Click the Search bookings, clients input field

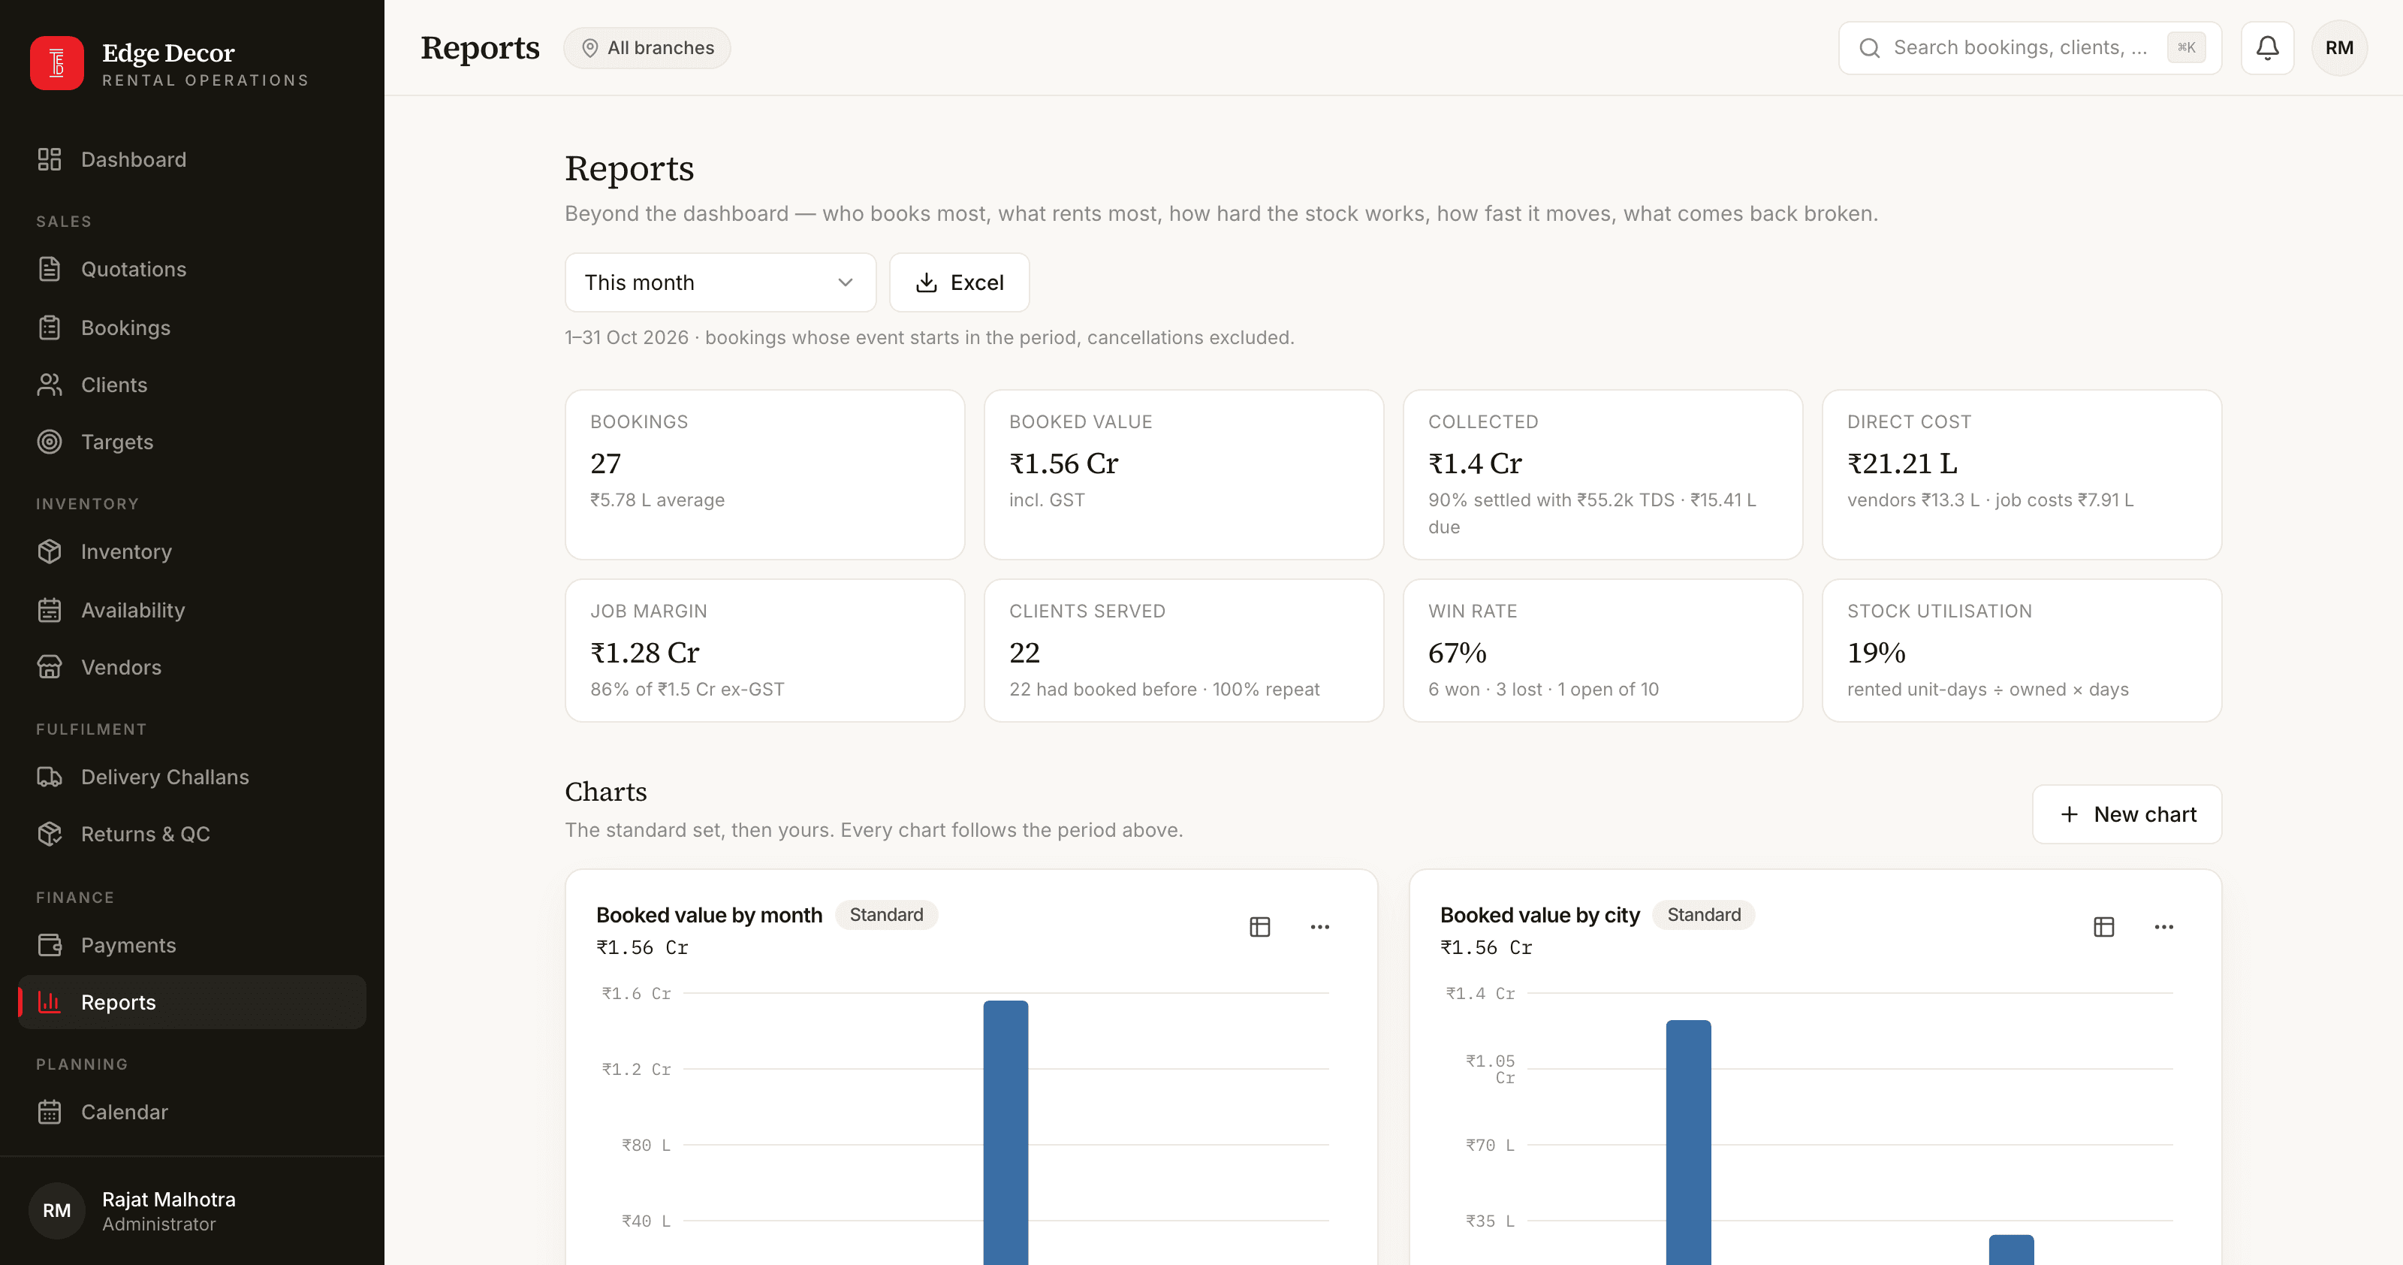[2030, 47]
